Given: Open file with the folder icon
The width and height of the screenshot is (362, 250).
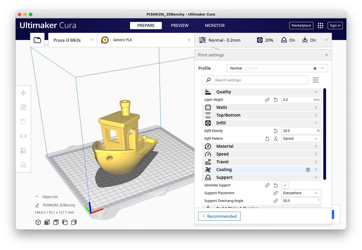Looking at the screenshot, I should point(37,40).
